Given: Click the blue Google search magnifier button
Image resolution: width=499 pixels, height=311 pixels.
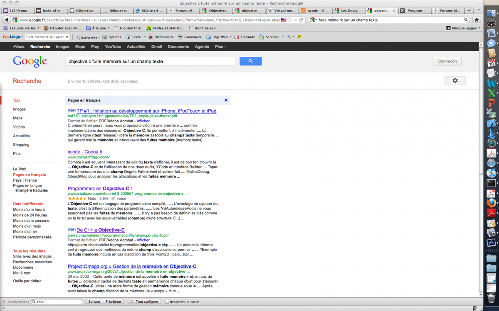Looking at the screenshot, I should point(250,61).
